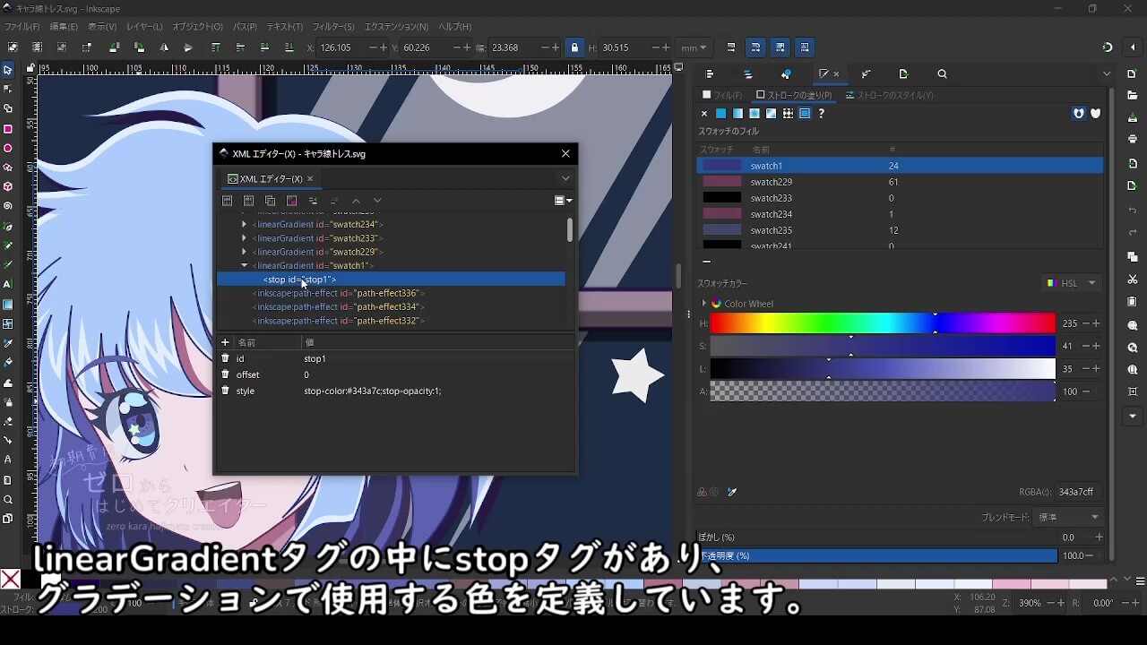Open the mm units dropdown
The height and width of the screenshot is (645, 1147).
pos(694,47)
